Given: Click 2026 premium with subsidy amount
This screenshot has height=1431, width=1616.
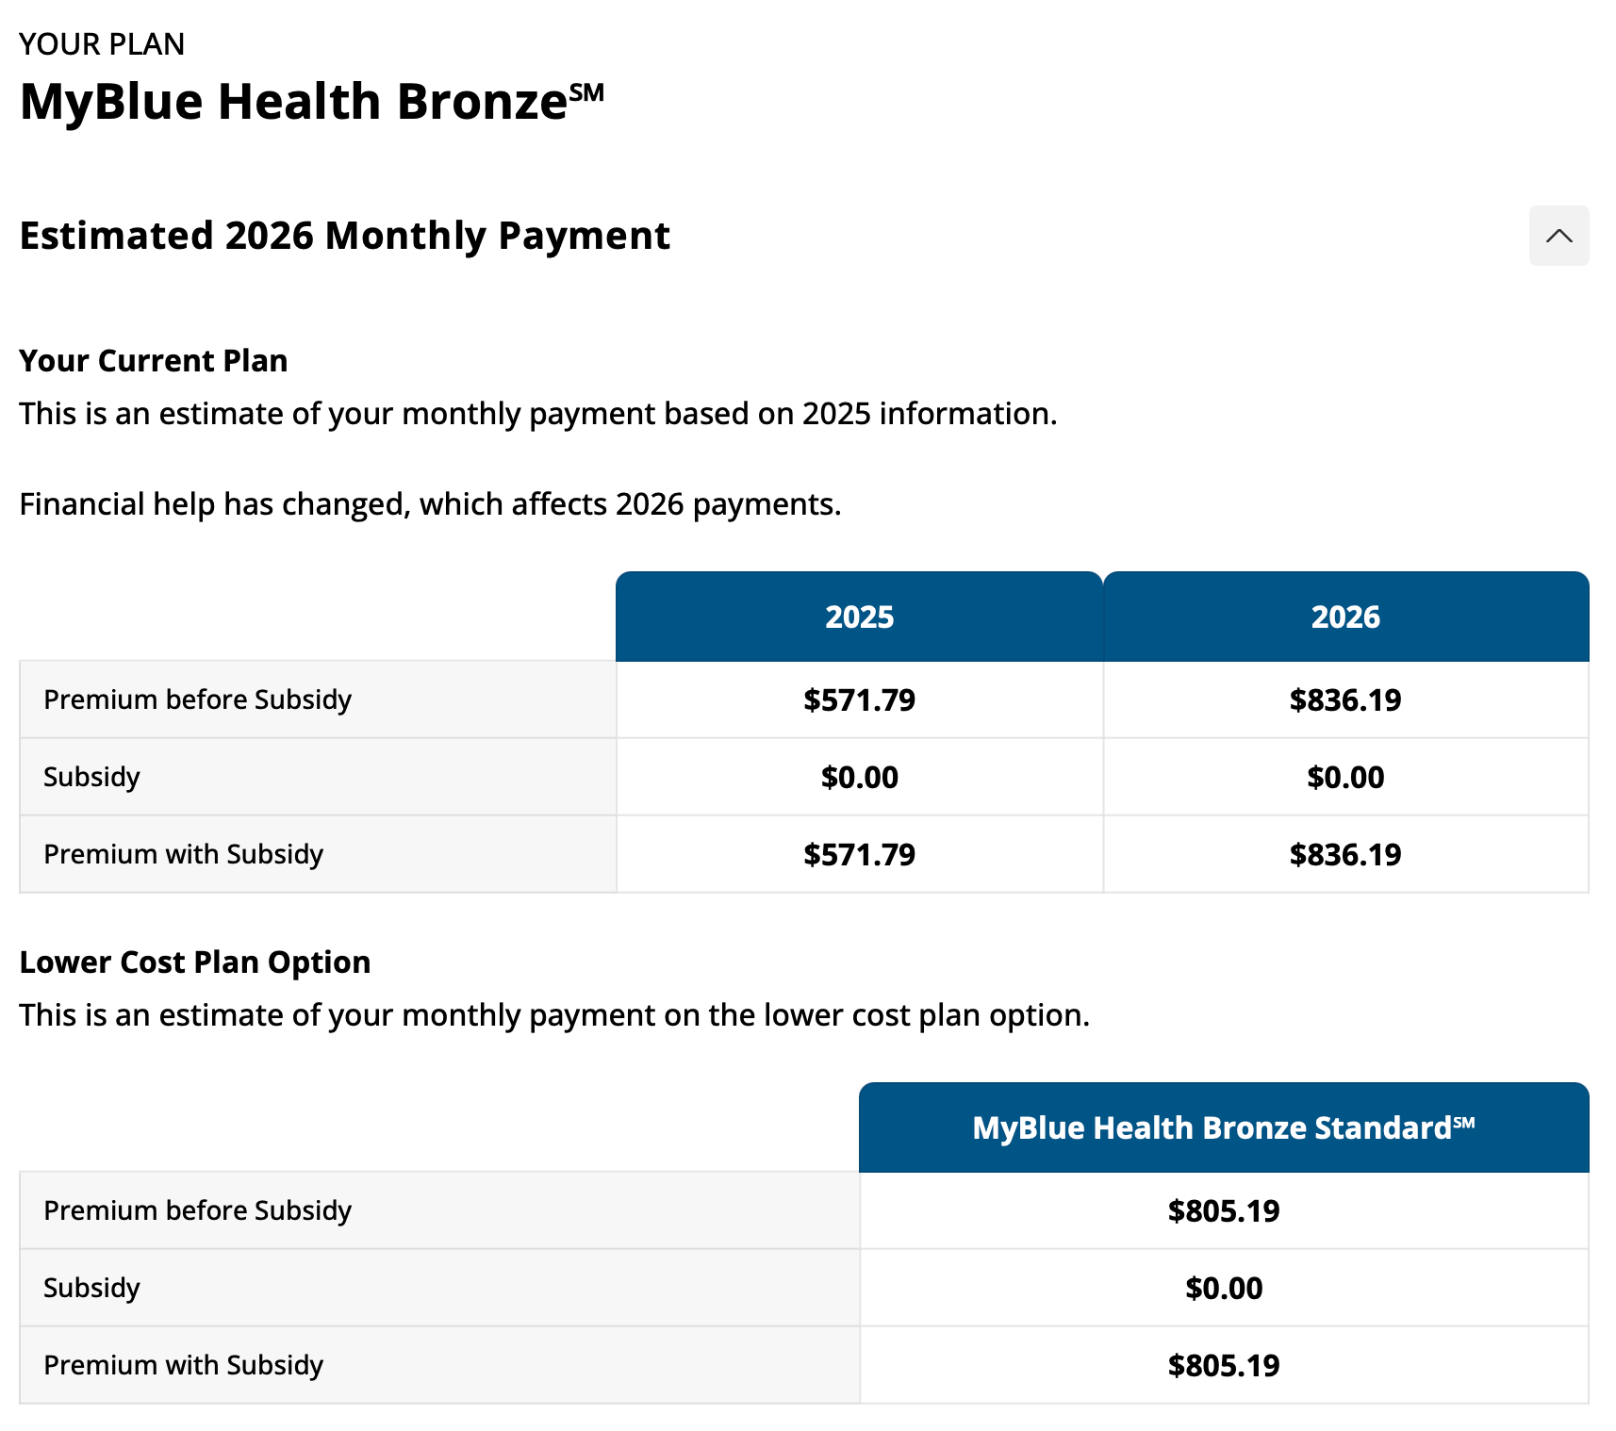Looking at the screenshot, I should click(1345, 855).
